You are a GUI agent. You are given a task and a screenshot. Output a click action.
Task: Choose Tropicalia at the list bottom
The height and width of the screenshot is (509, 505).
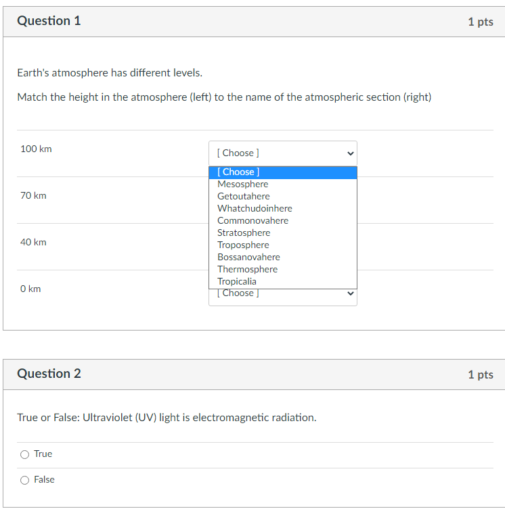pyautogui.click(x=282, y=281)
